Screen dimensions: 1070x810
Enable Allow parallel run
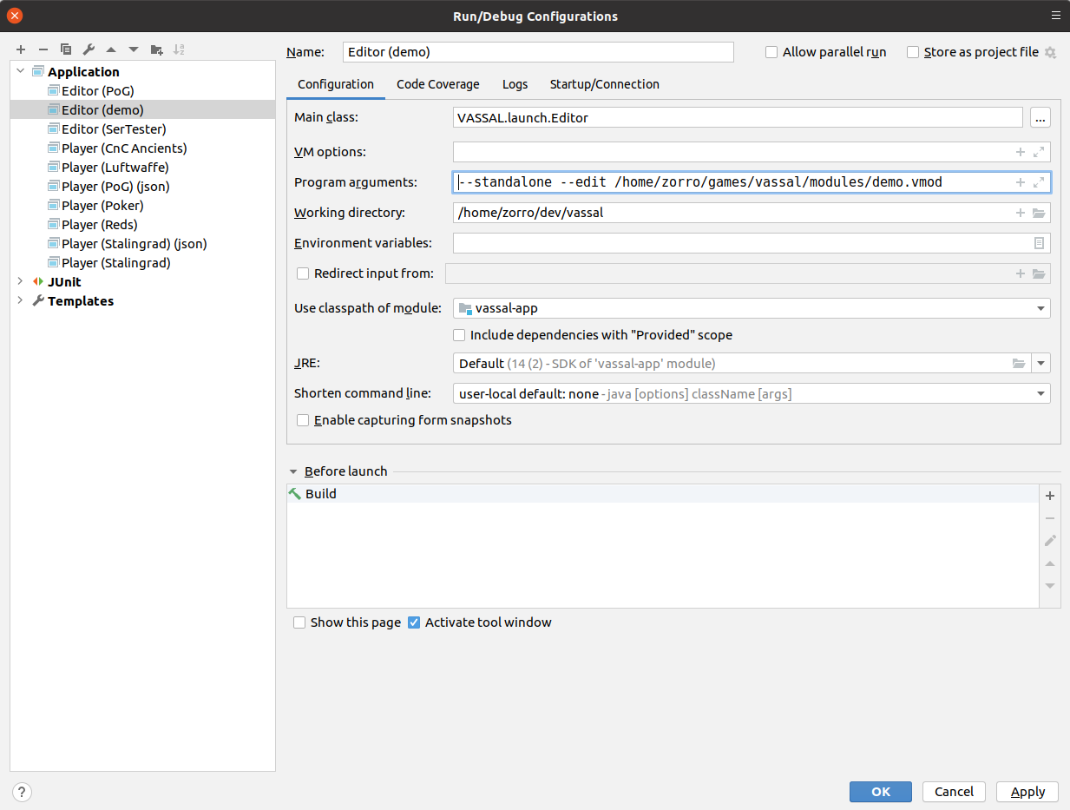coord(771,52)
